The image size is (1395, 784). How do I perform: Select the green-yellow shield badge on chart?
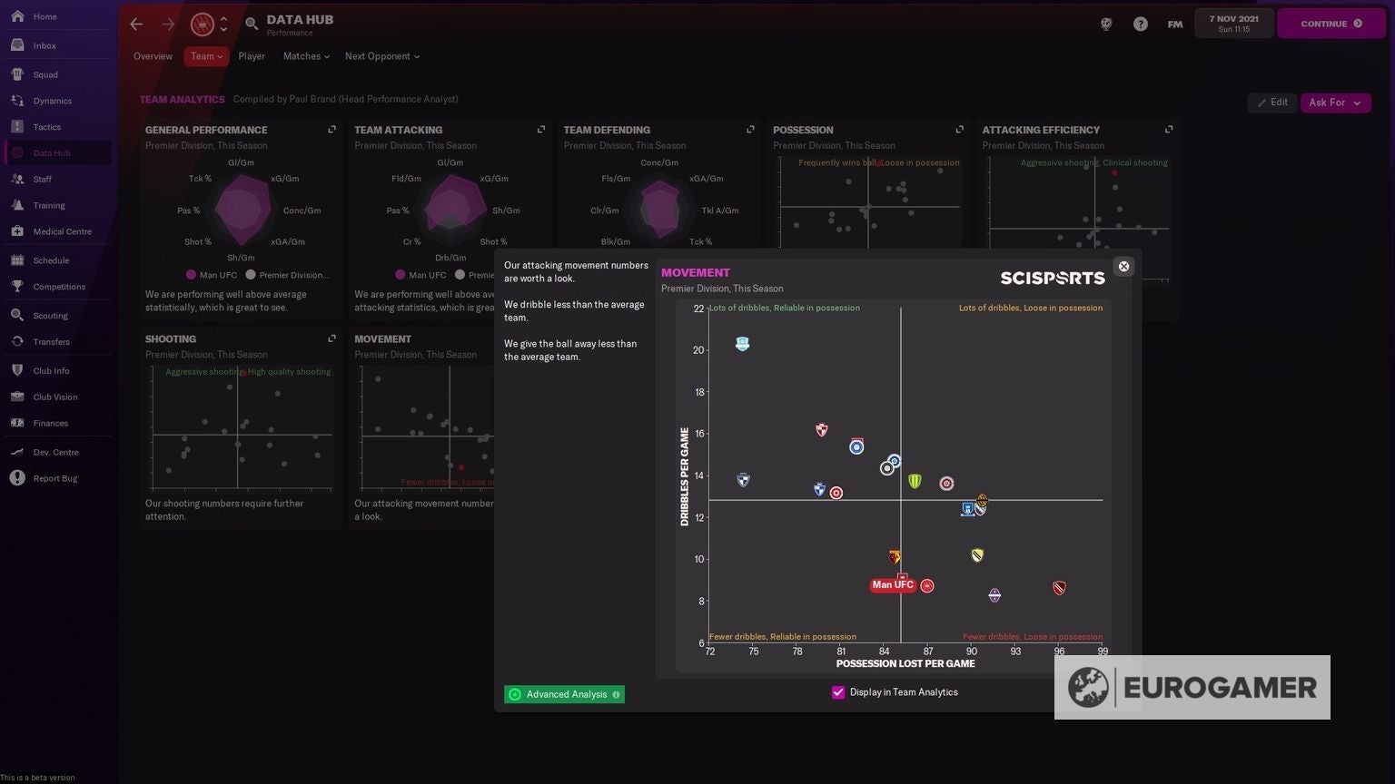[915, 481]
